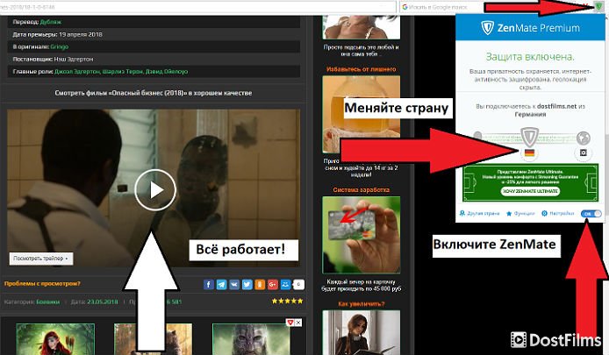
Task: Click the jar of liquid ad thumbnail
Action: [362, 114]
